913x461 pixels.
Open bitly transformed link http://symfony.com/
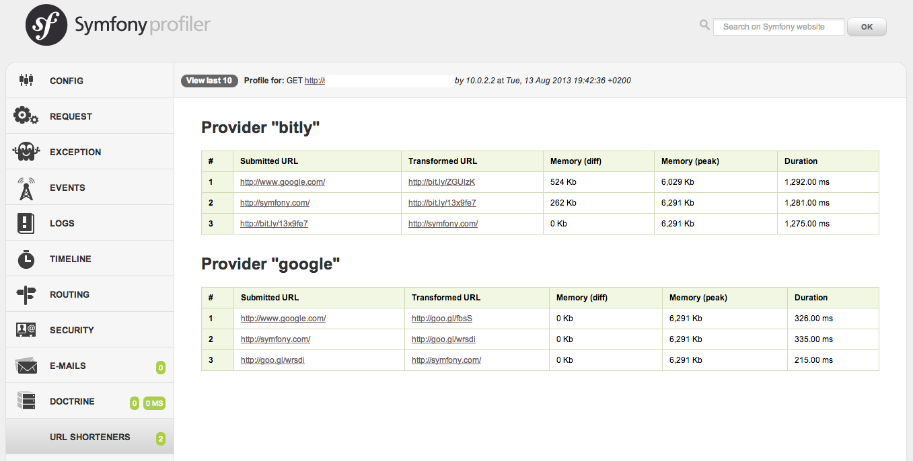443,224
